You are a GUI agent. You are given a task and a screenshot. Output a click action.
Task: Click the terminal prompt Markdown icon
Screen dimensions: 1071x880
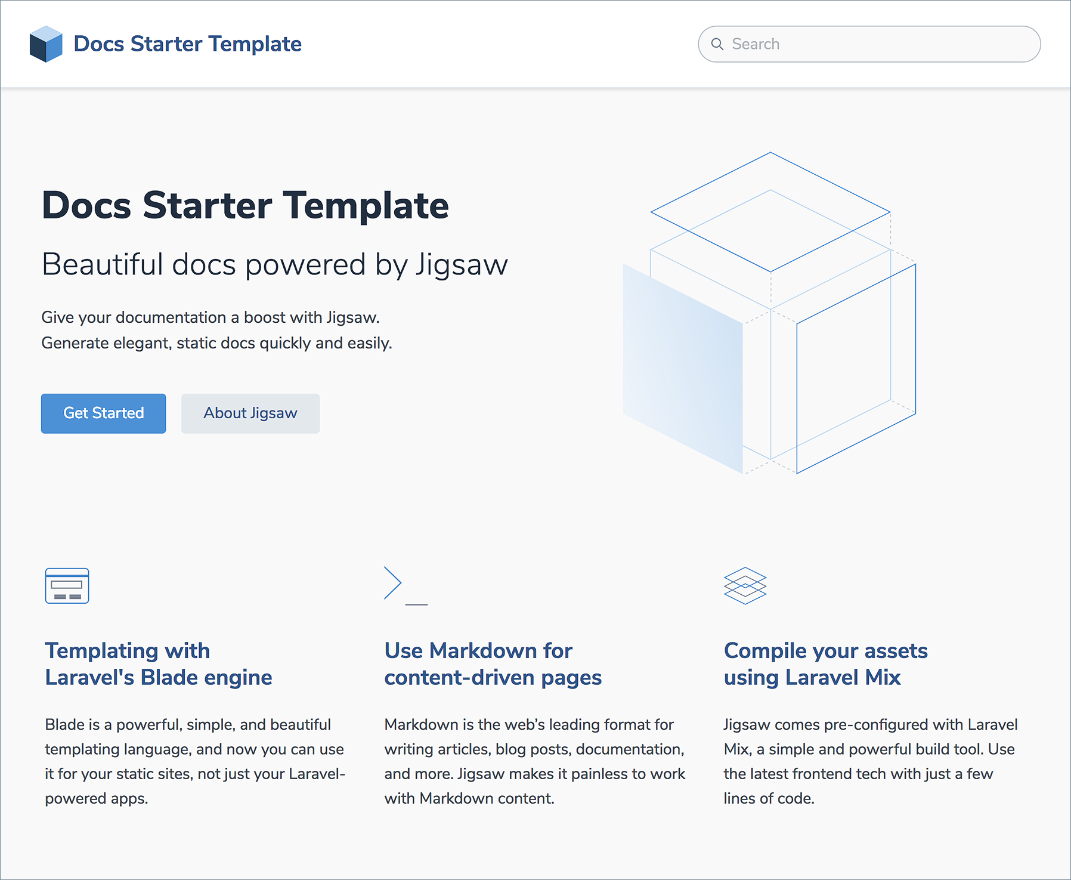pos(406,585)
